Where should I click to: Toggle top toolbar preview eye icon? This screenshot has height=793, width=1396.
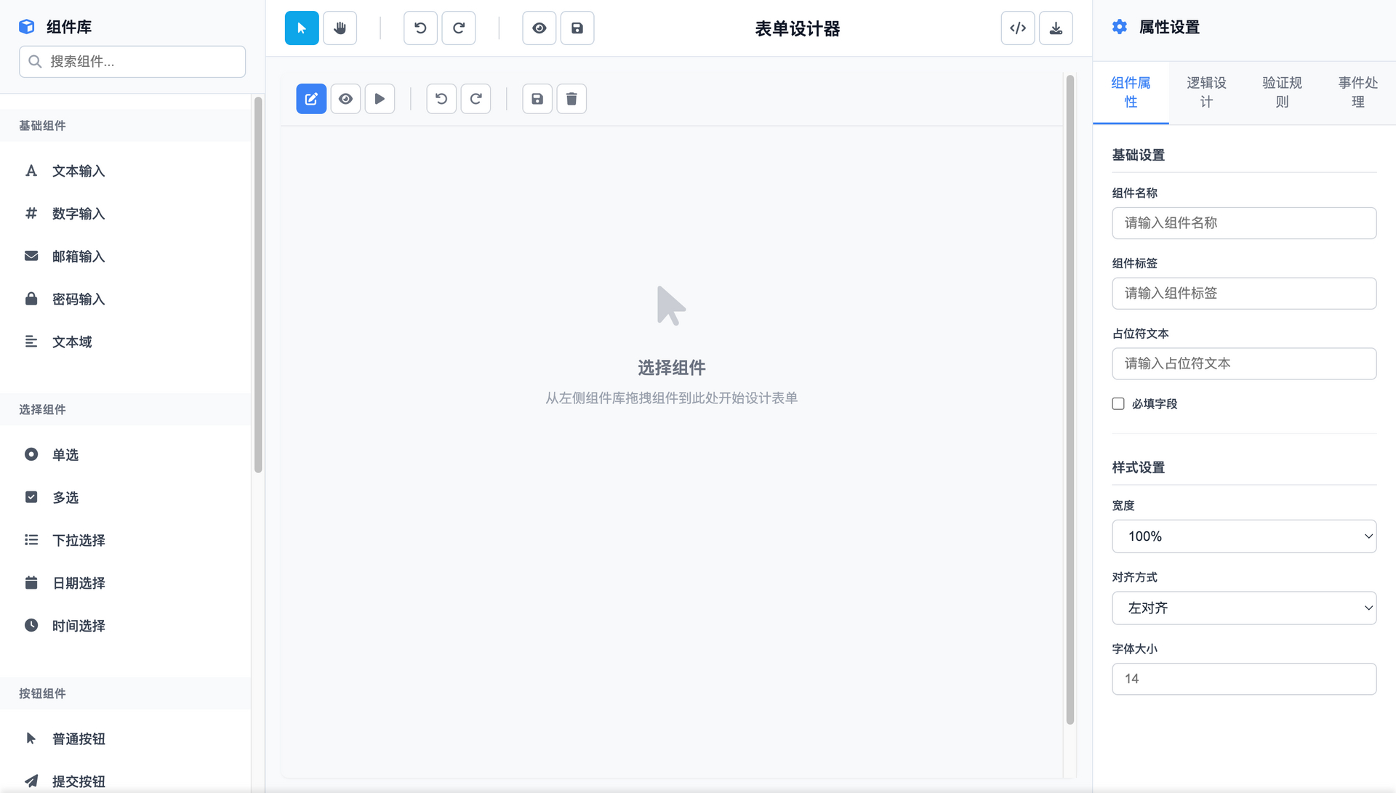pyautogui.click(x=539, y=28)
